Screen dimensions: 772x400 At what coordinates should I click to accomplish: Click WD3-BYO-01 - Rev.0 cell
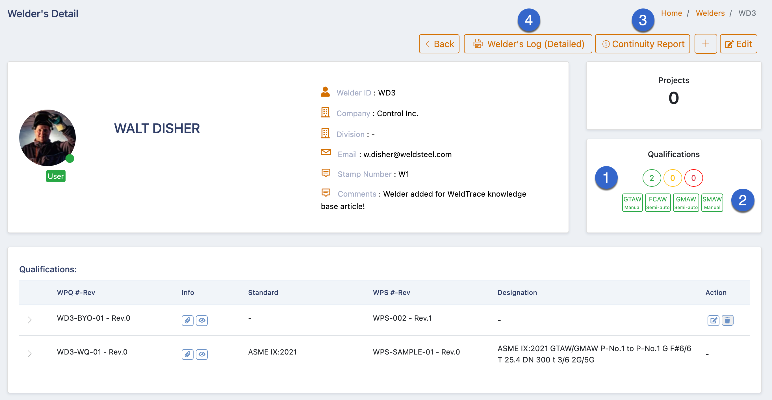tap(94, 318)
